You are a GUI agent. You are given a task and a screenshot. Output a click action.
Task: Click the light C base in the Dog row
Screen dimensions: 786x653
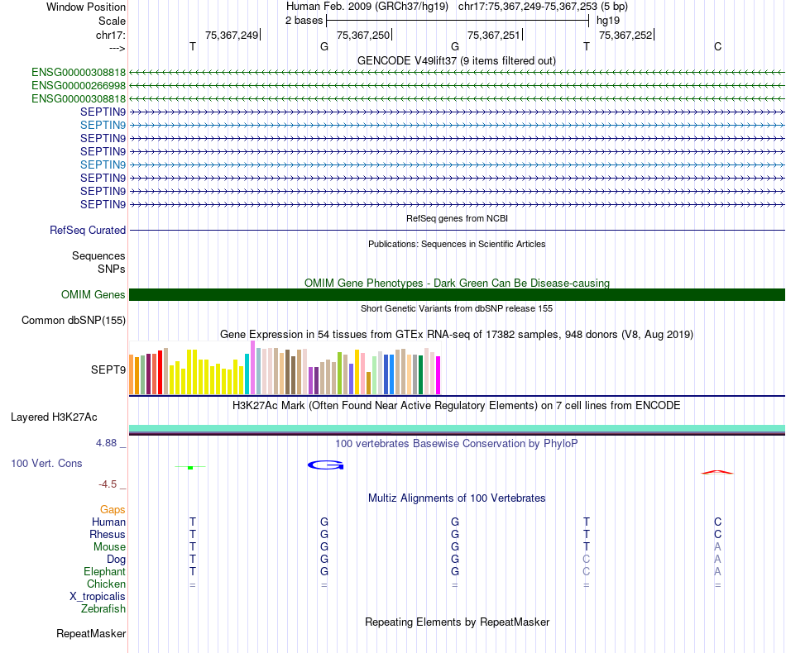587,559
